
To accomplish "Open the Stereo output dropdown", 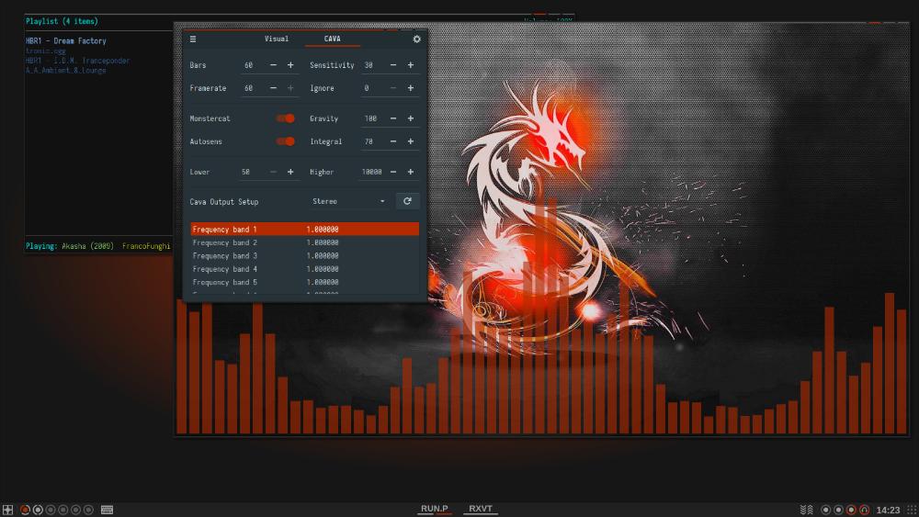I will coord(348,201).
